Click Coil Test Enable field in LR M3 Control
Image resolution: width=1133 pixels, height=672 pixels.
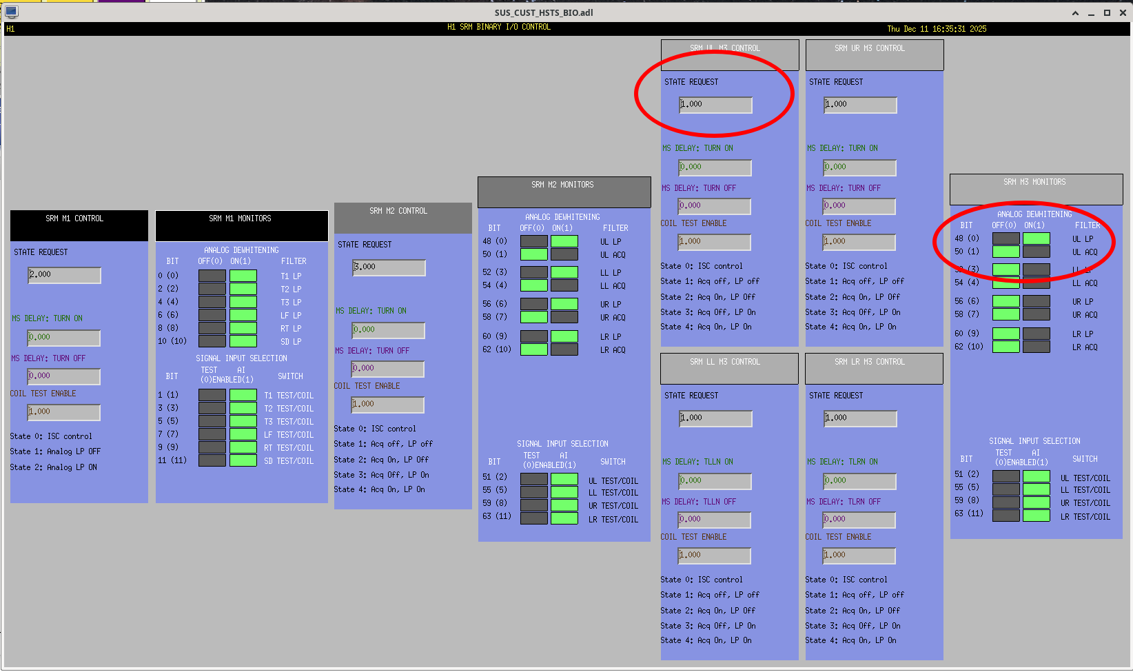click(x=859, y=556)
